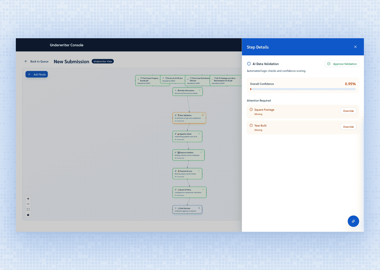Click the Underwriter View badge
This screenshot has height=270, width=380.
[x=103, y=61]
